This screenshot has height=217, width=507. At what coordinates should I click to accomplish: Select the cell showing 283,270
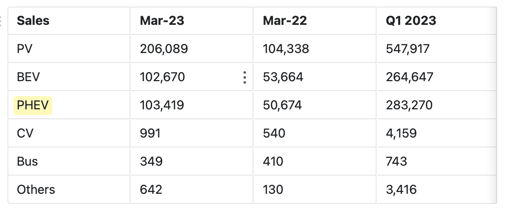click(436, 105)
